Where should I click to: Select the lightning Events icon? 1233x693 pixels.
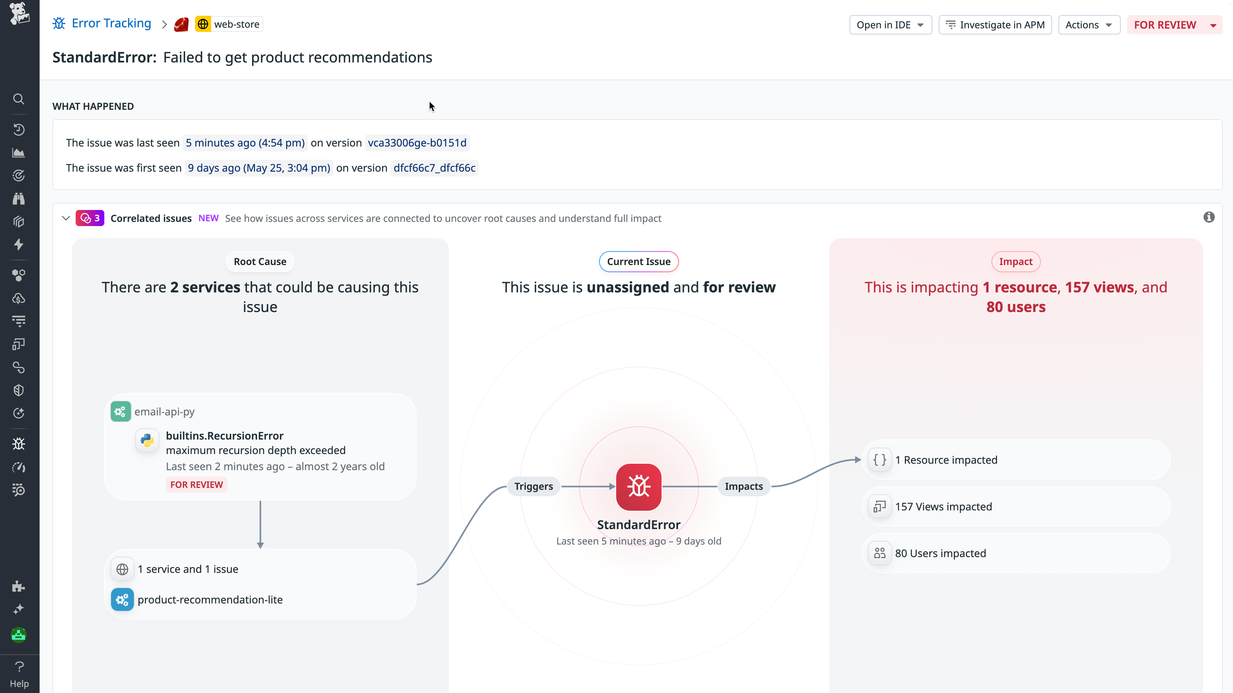(19, 245)
